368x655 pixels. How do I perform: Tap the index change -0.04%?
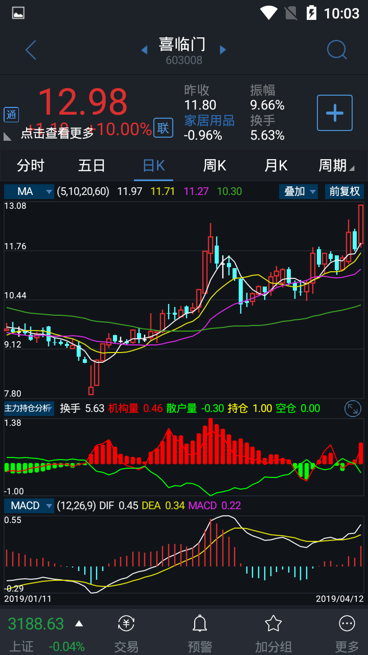[x=66, y=647]
